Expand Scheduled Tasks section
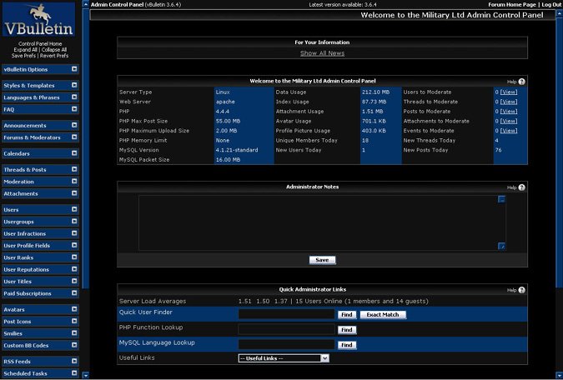This screenshot has width=563, height=380. pos(74,372)
